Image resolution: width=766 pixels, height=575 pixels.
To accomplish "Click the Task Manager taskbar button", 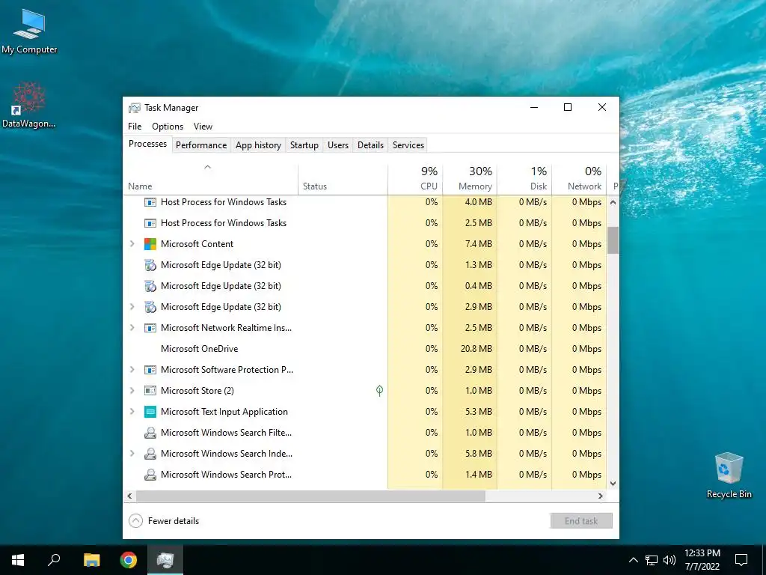I will coord(165,560).
